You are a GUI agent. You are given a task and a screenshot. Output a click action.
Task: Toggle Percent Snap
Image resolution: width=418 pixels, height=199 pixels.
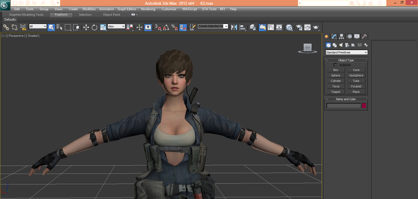click(175, 27)
